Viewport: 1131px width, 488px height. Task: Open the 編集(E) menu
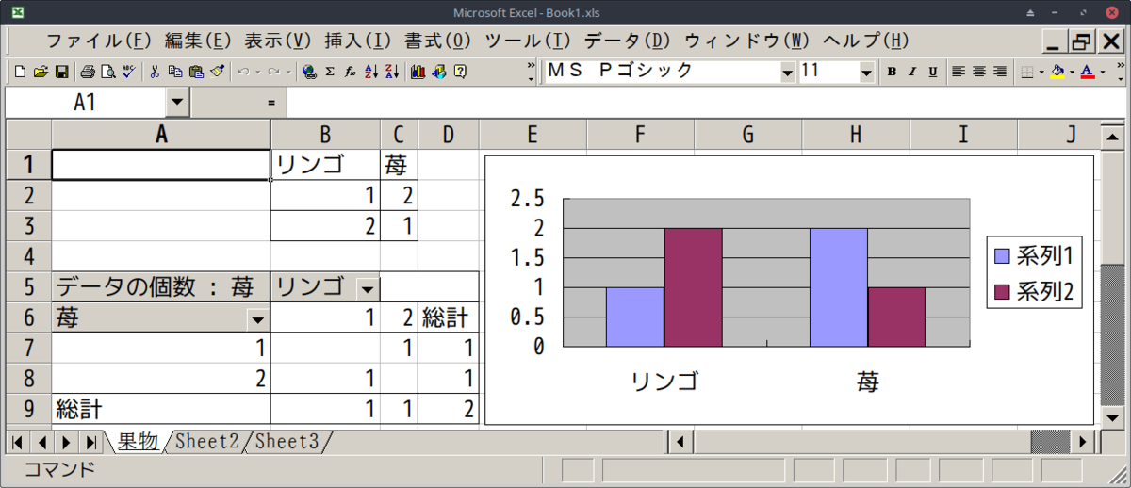click(x=198, y=41)
